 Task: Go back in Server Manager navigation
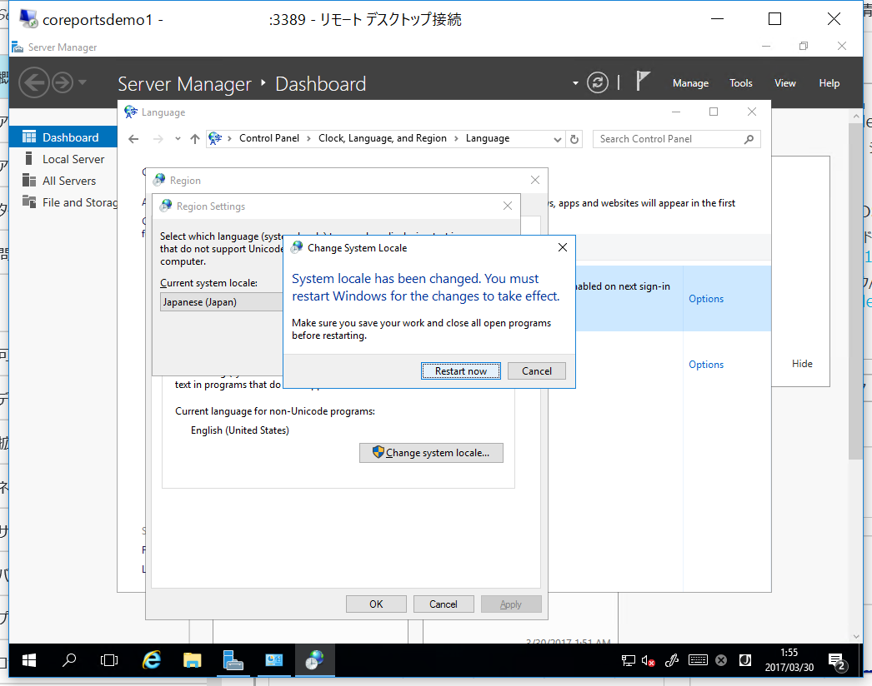coord(34,82)
